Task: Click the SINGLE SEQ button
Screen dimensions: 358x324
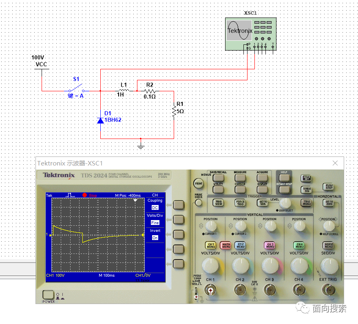Action: [307, 190]
